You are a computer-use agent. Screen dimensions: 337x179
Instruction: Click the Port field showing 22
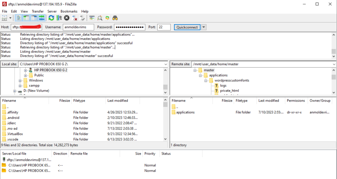tap(164, 27)
